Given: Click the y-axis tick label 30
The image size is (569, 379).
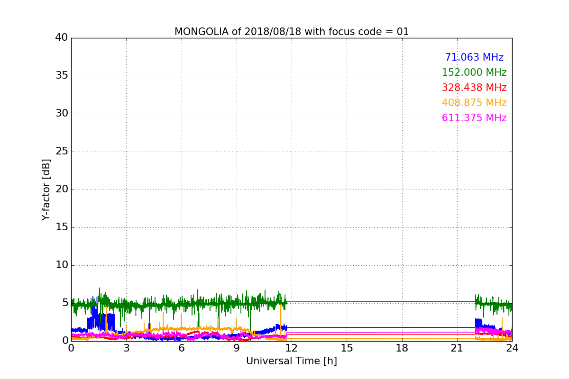Looking at the screenshot, I should pyautogui.click(x=62, y=114).
